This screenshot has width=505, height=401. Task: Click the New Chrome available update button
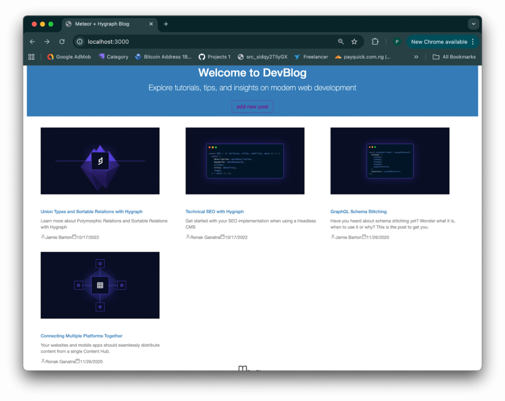(439, 42)
